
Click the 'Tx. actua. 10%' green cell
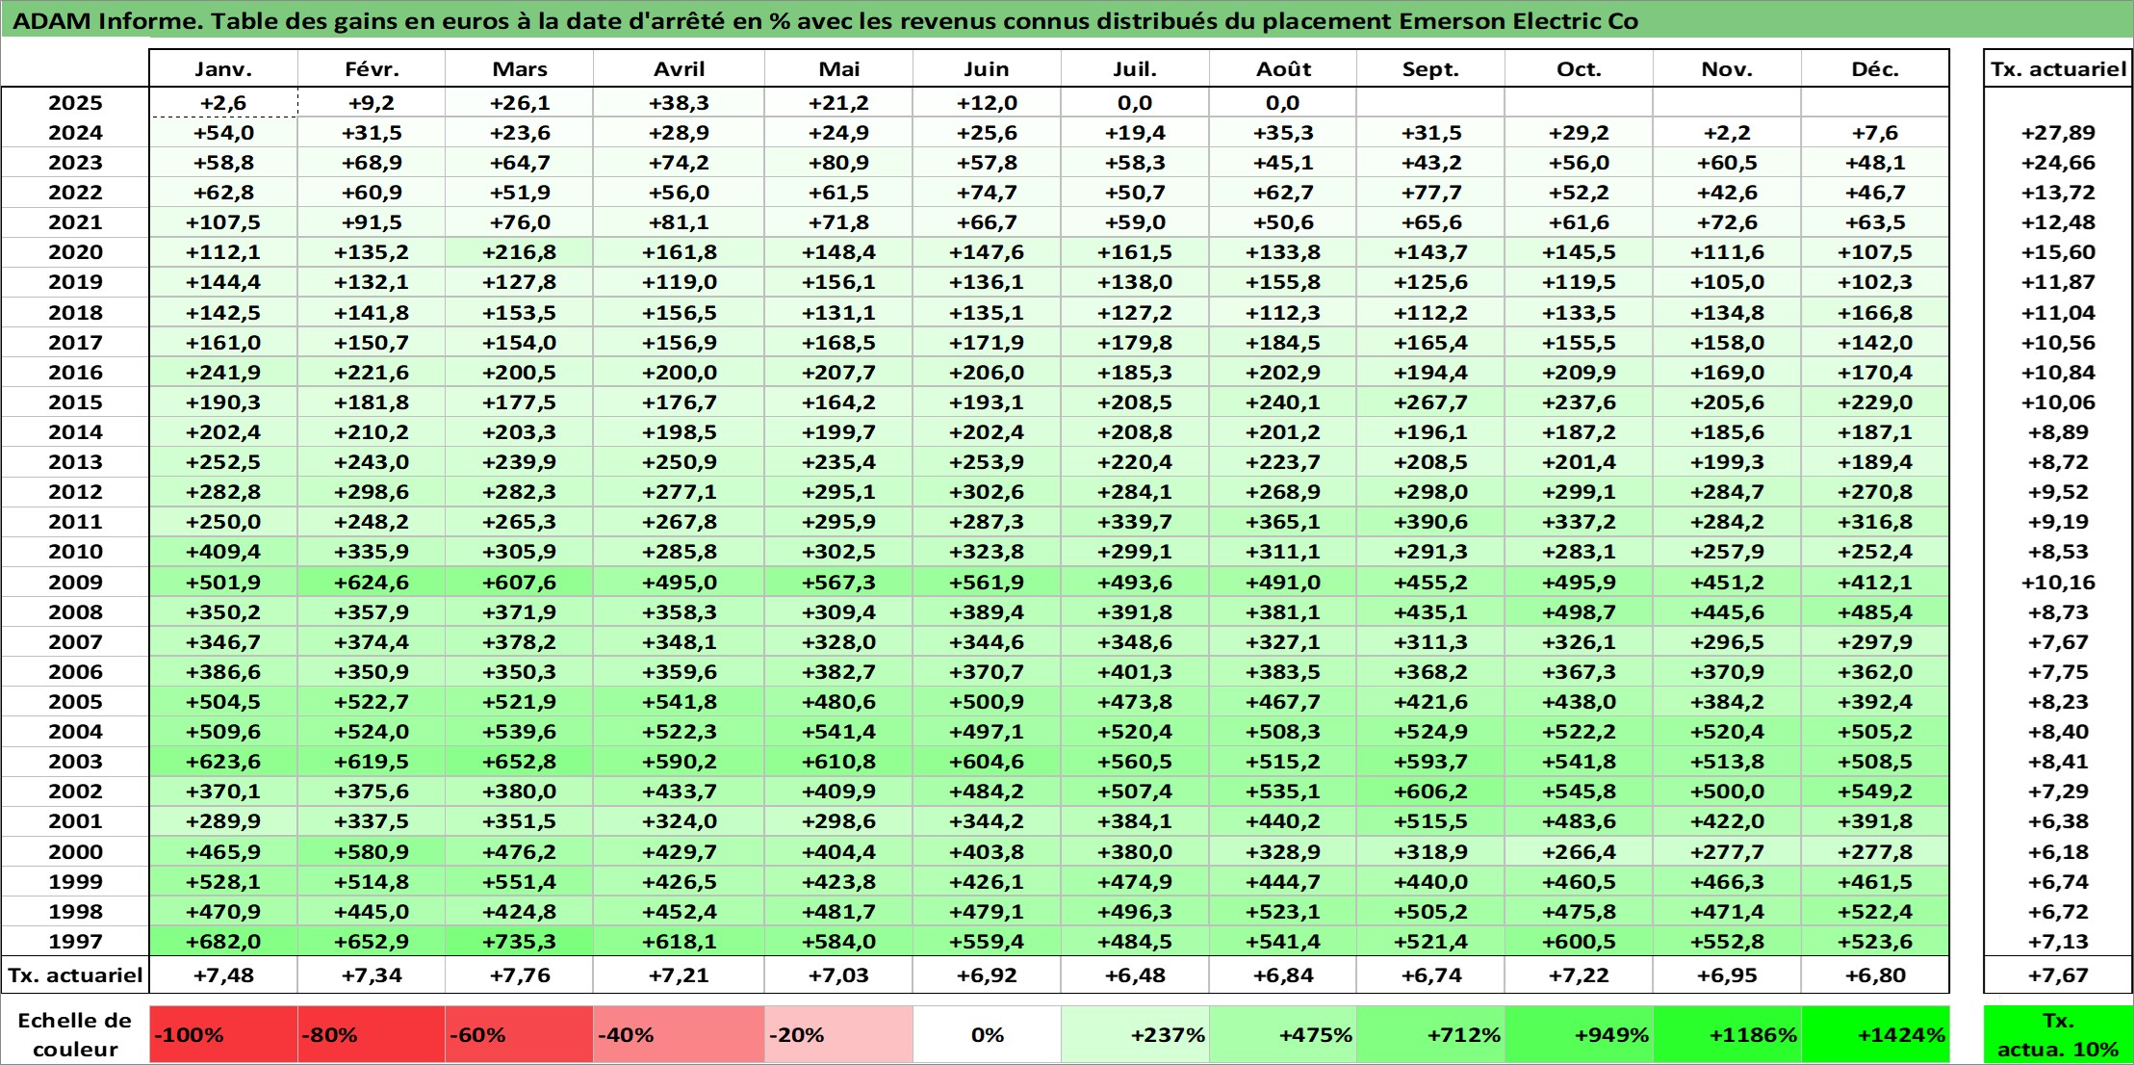click(2058, 1035)
